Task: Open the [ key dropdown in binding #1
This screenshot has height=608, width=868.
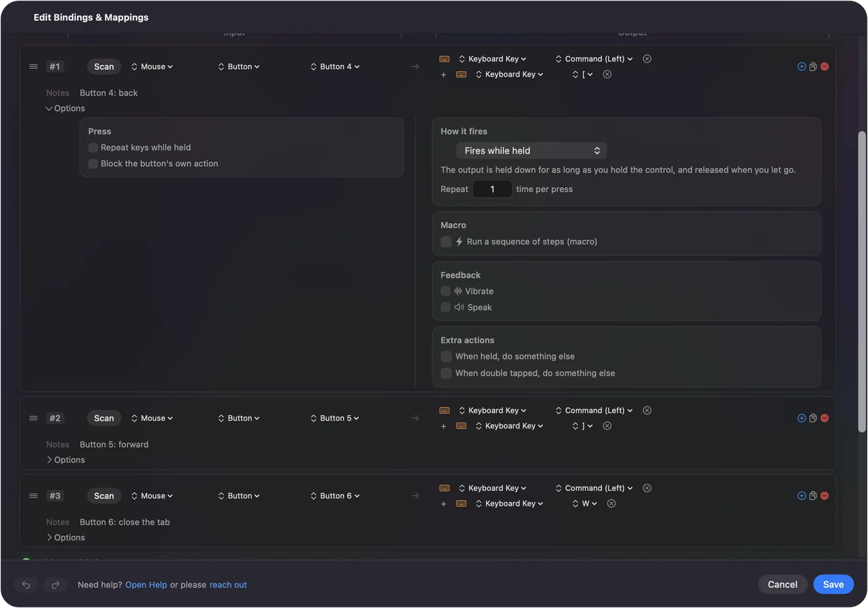Action: pos(583,74)
